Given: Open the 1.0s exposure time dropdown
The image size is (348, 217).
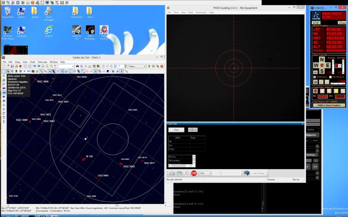Looking at the screenshot, I should point(206,173).
